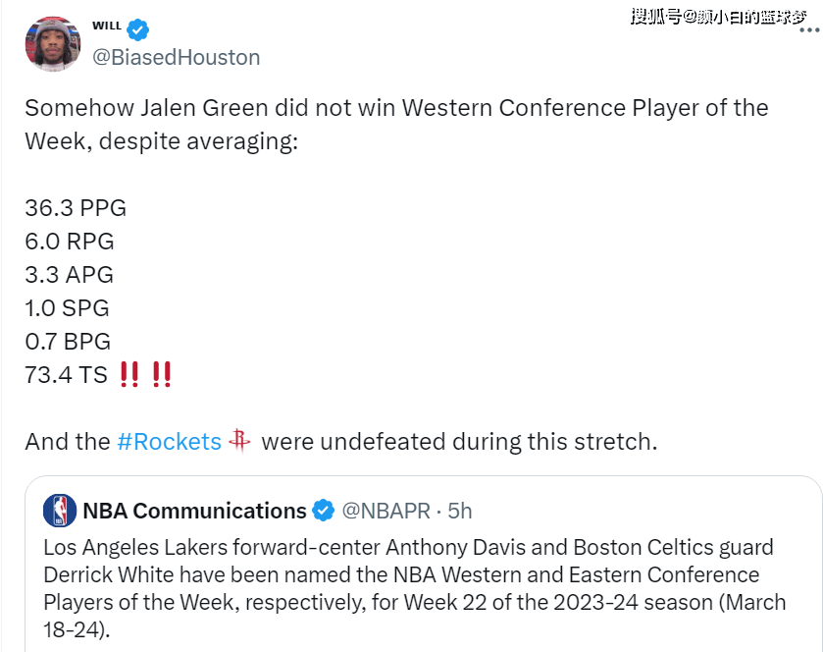Click the 6.0 RPG stat line
Screen dimensions: 823x652
(70, 242)
